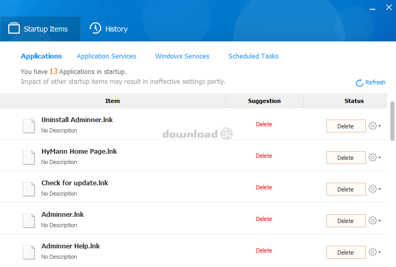
Task: Open the Application Services section
Action: [x=106, y=56]
